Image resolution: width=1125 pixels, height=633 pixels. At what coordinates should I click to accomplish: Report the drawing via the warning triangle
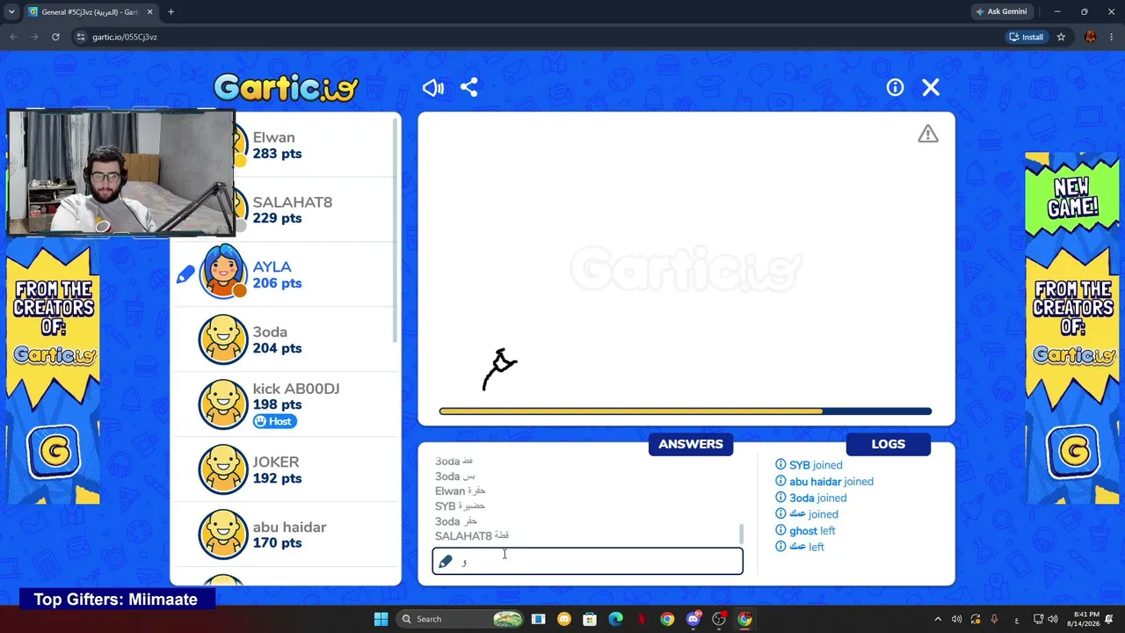(928, 134)
